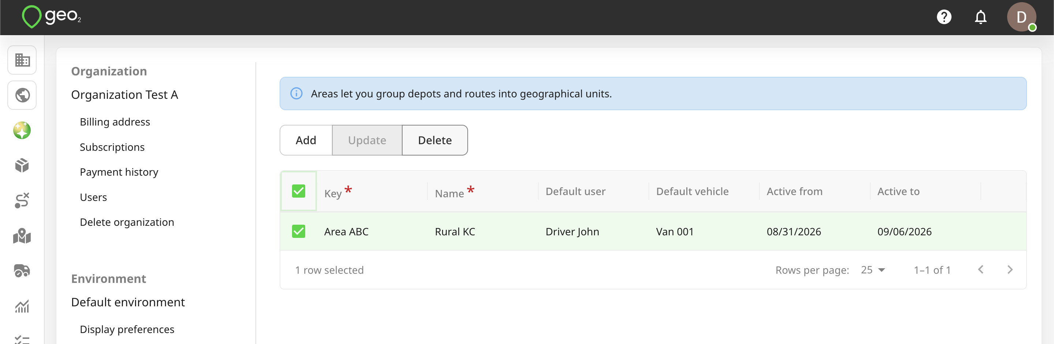
Task: Go to next page with right chevron
Action: 1010,270
